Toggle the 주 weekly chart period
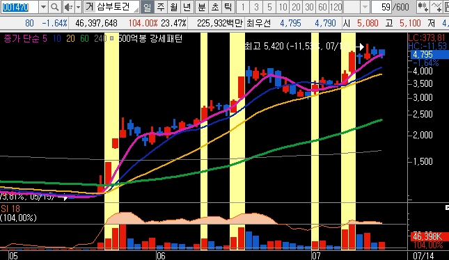The width and height of the screenshot is (449, 260). (x=161, y=7)
